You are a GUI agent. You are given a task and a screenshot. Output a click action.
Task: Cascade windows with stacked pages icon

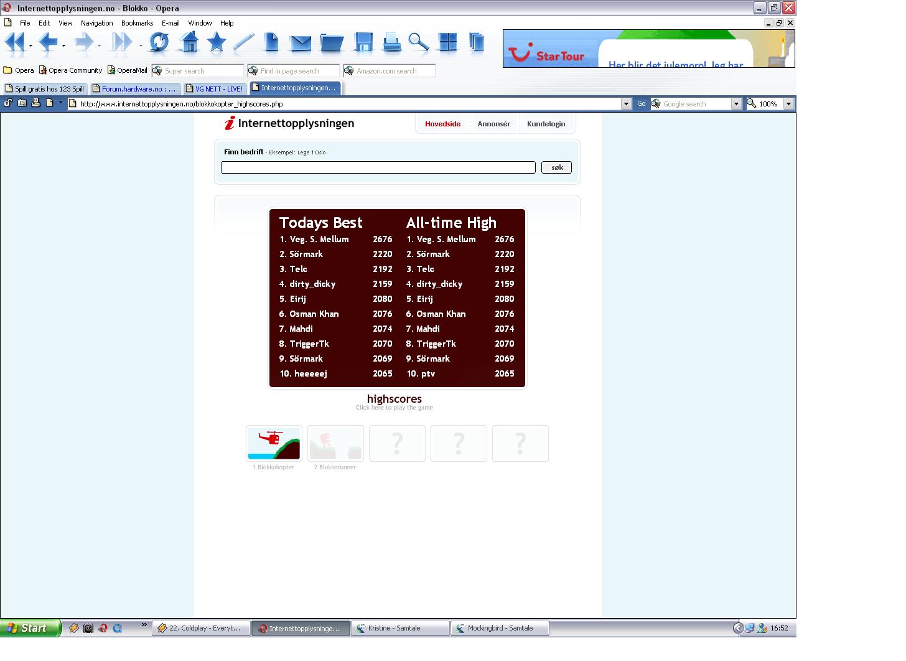pyautogui.click(x=477, y=42)
